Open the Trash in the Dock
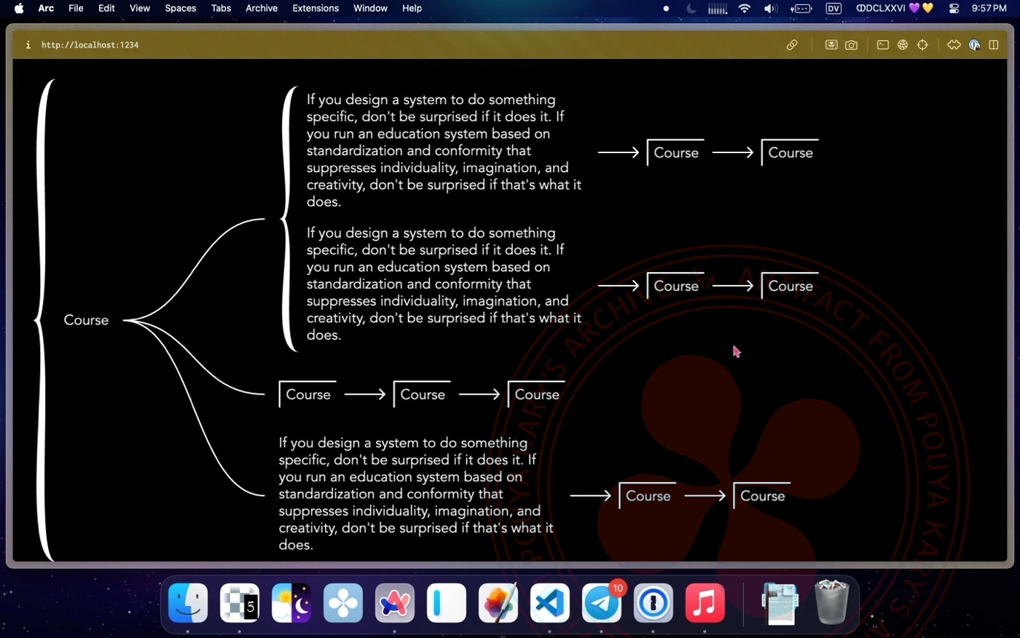This screenshot has width=1020, height=638. click(832, 602)
